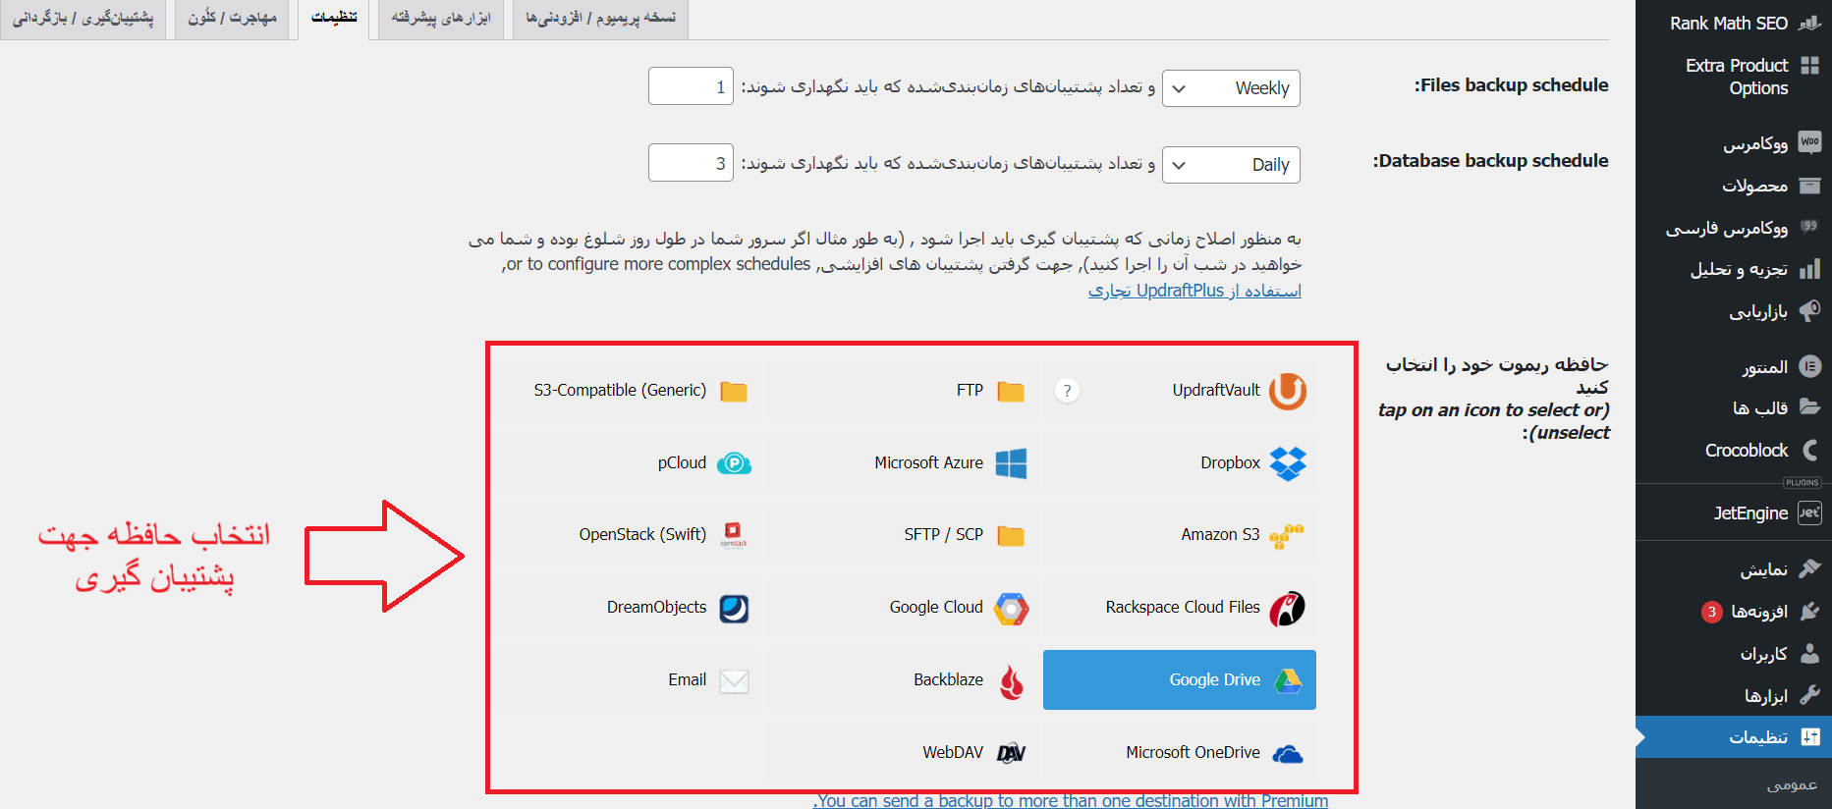Open the Weekly files backup schedule dropdown

click(x=1231, y=88)
